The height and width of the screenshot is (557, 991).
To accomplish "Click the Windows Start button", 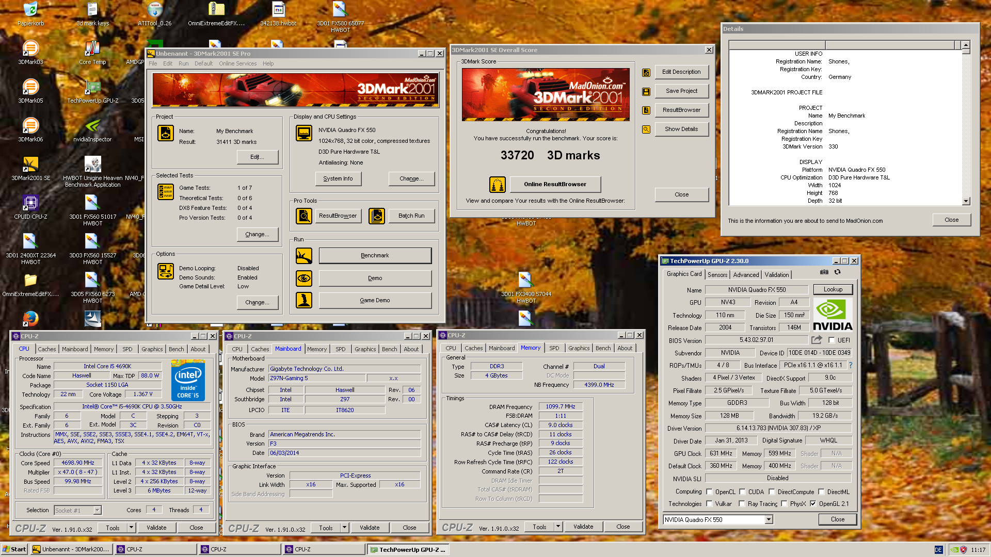I will pyautogui.click(x=14, y=550).
